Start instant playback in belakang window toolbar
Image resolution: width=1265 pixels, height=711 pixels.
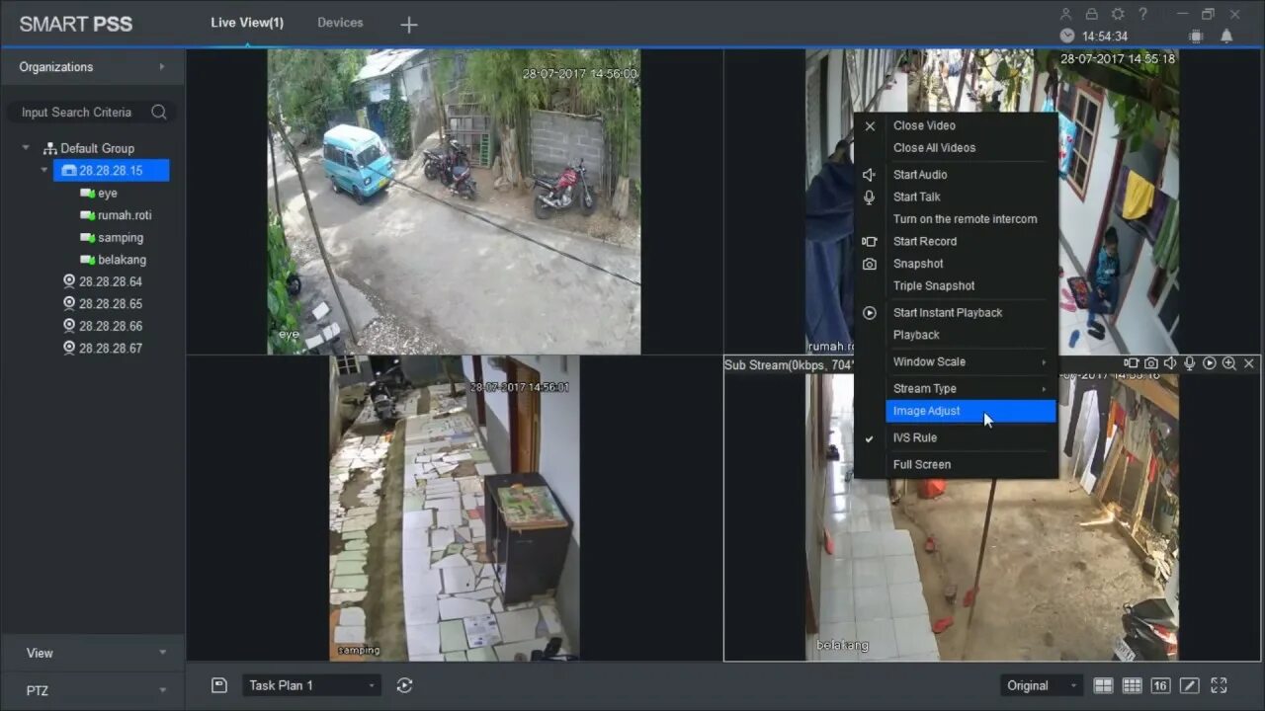1210,364
